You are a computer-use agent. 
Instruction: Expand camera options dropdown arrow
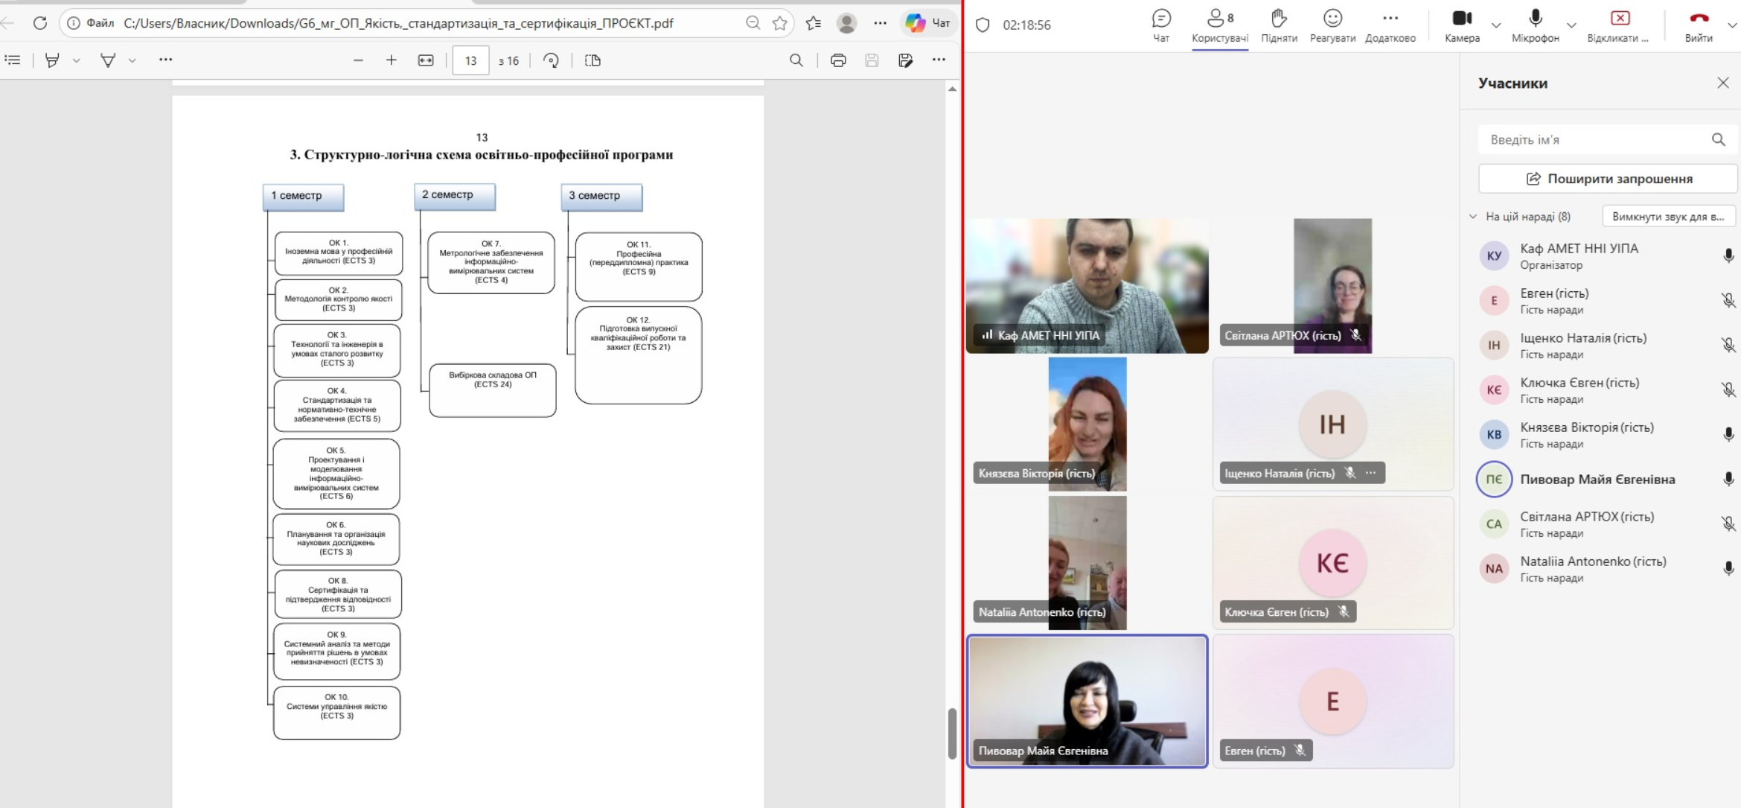pyautogui.click(x=1496, y=25)
